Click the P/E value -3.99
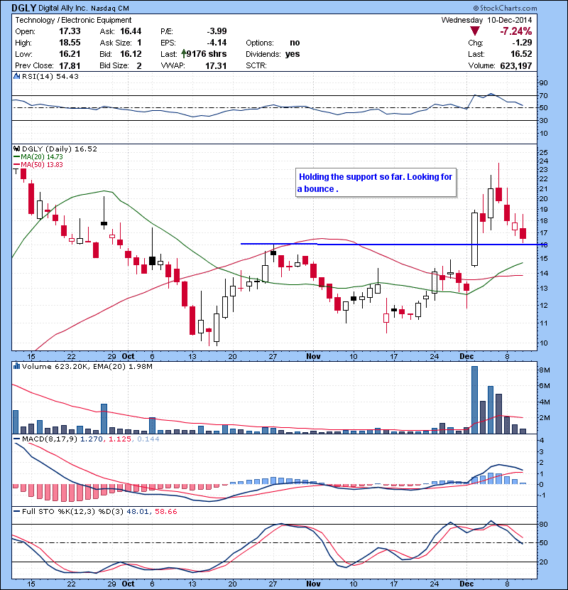 tap(217, 31)
